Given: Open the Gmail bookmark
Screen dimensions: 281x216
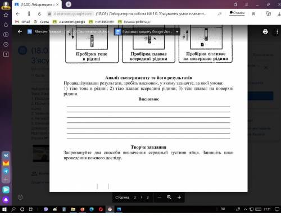Looking at the screenshot, I should (22, 22).
